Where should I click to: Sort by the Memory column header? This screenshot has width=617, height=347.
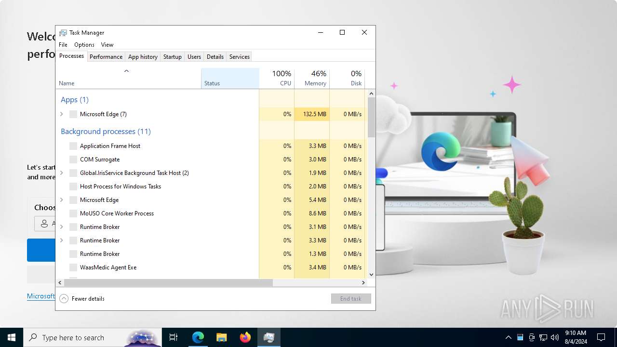pyautogui.click(x=312, y=78)
